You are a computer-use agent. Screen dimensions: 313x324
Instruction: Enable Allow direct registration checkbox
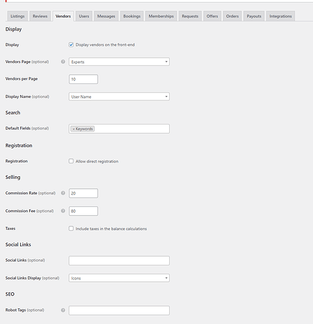click(x=71, y=161)
